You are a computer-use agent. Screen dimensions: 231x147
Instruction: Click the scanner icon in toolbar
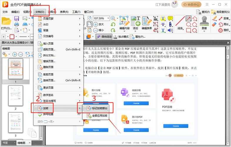[x=25, y=24]
